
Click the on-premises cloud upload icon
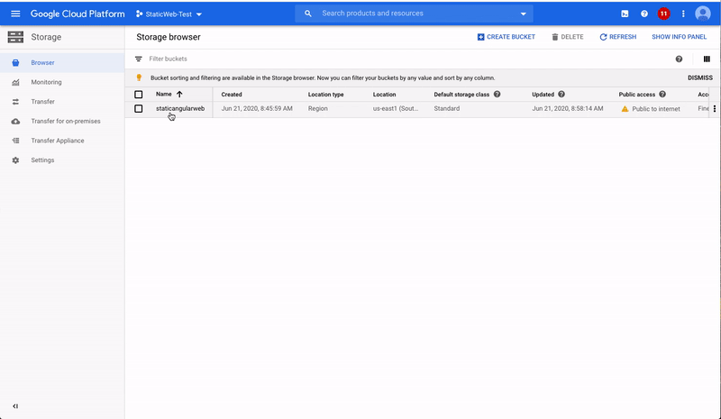tap(15, 122)
